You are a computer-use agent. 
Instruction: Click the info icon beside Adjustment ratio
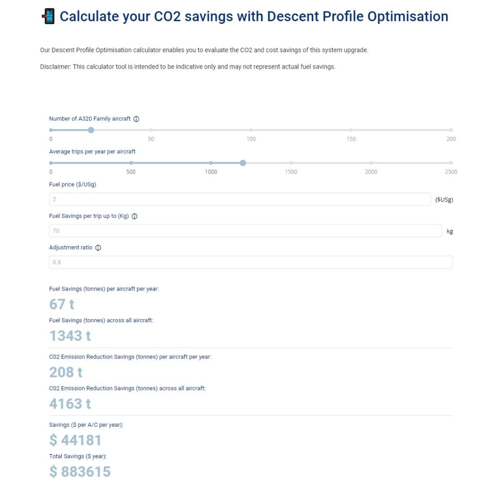click(x=98, y=248)
